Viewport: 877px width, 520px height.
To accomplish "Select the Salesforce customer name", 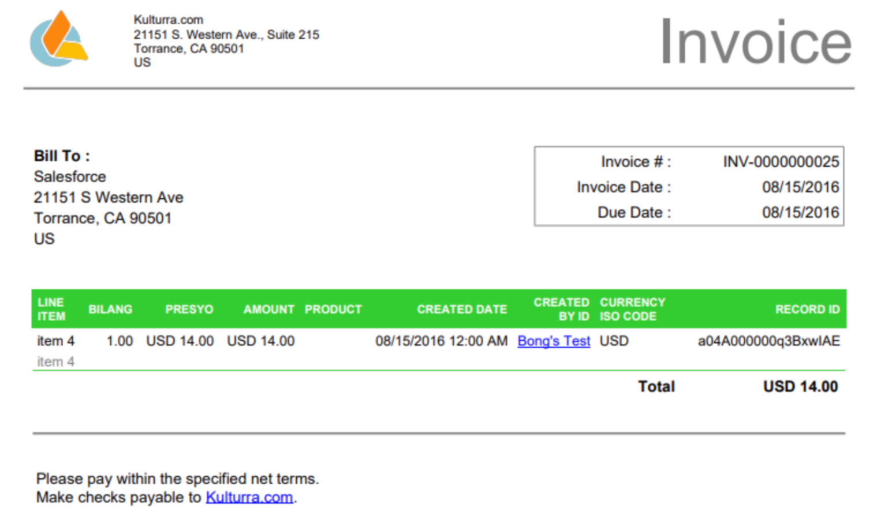I will [70, 176].
